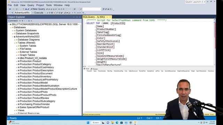This screenshot has width=223, height=125.
Task: Open Microsoft Edge from the taskbar
Action: tap(117, 123)
